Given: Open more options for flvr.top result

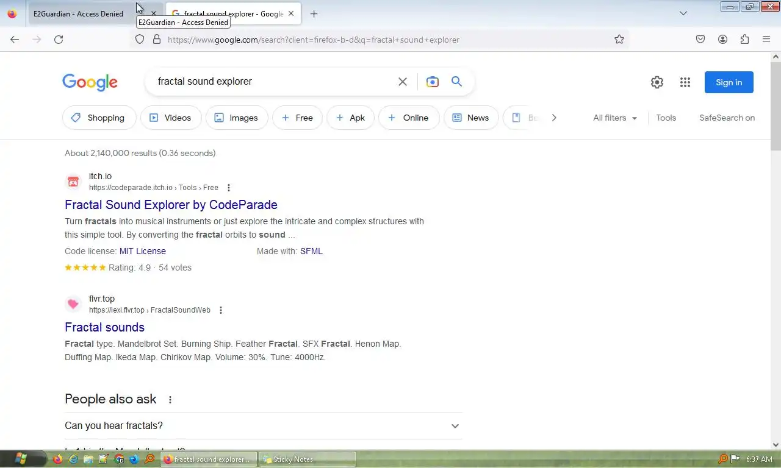Looking at the screenshot, I should click(x=221, y=310).
